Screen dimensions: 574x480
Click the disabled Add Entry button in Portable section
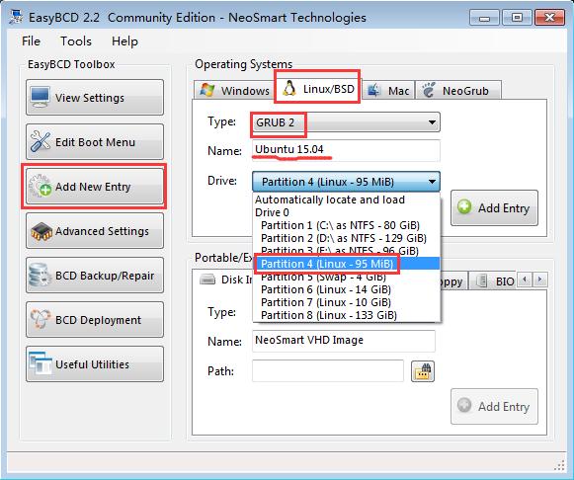click(494, 407)
